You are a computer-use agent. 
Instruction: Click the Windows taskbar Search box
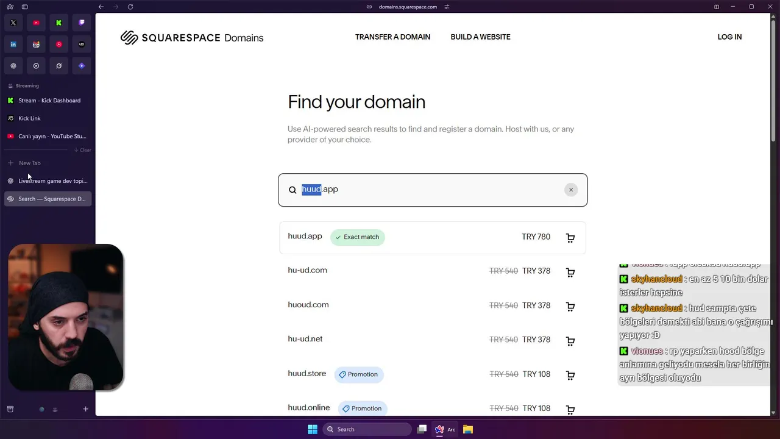[367, 429]
